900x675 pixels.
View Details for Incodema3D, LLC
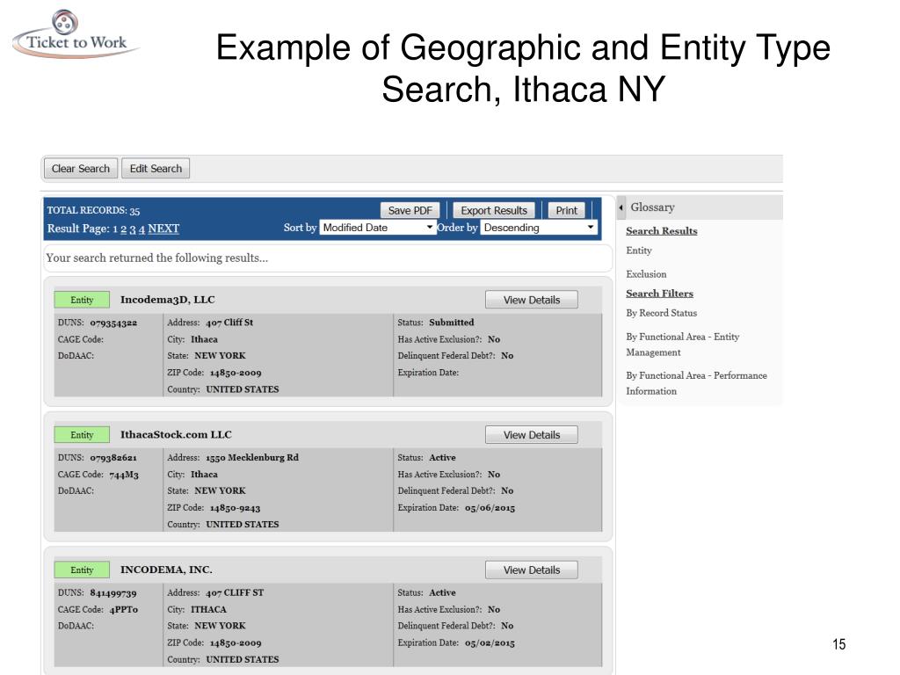[531, 300]
